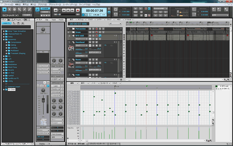This screenshot has width=233, height=146.
Task: Rewind the transport
Action: pyautogui.click(x=56, y=10)
